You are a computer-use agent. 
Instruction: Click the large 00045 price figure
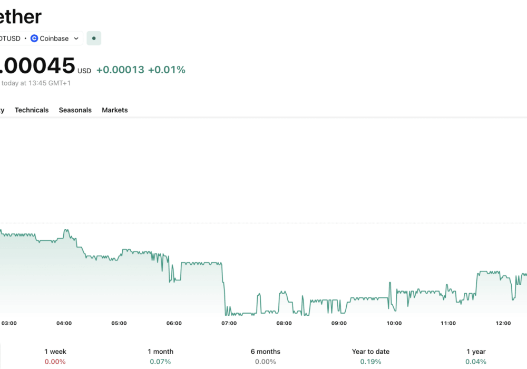point(37,66)
